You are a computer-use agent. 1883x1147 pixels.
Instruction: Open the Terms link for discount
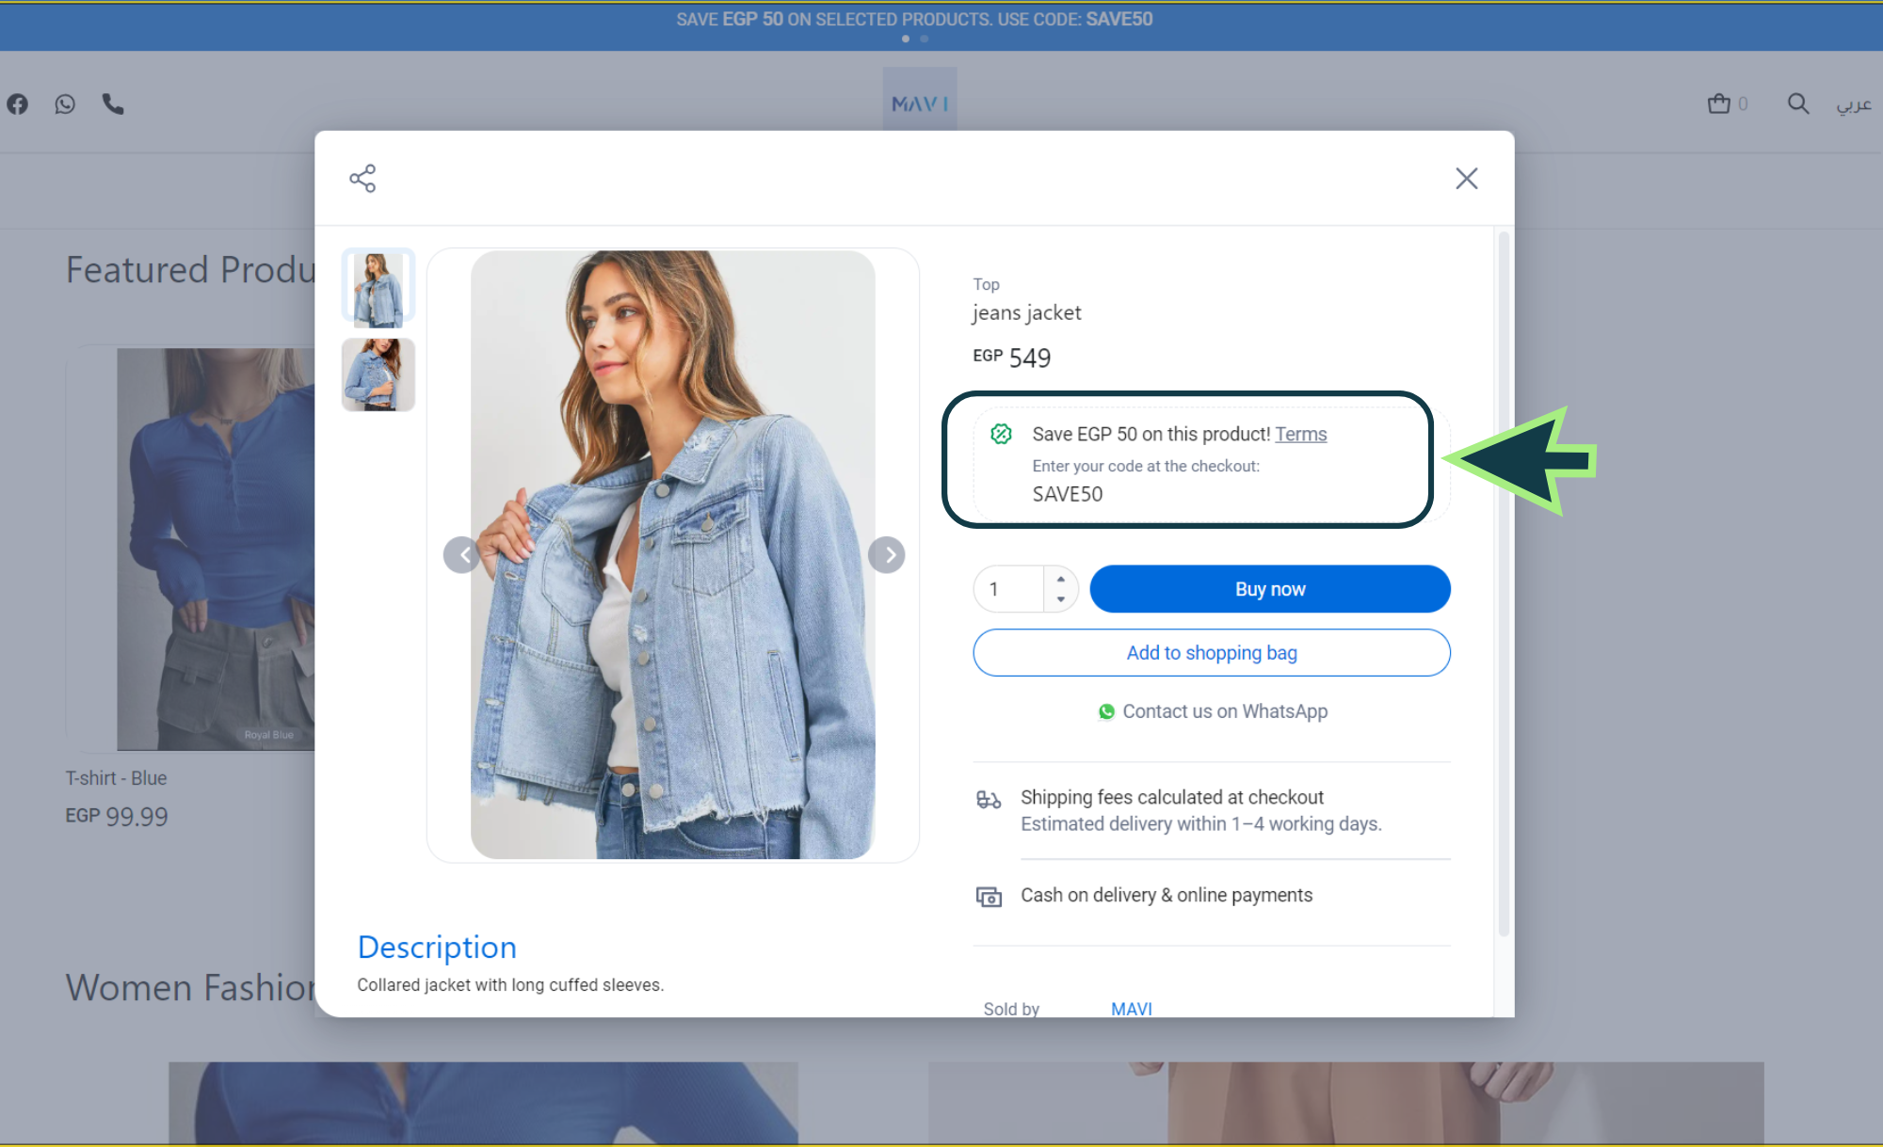(1300, 434)
